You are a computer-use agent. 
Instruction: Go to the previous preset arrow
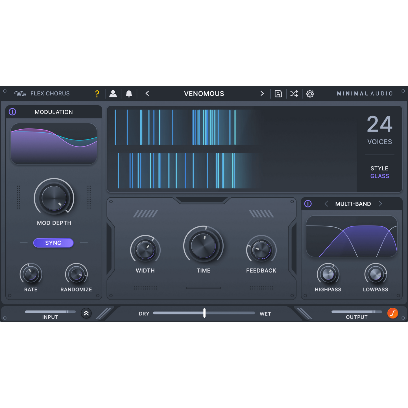click(x=147, y=93)
